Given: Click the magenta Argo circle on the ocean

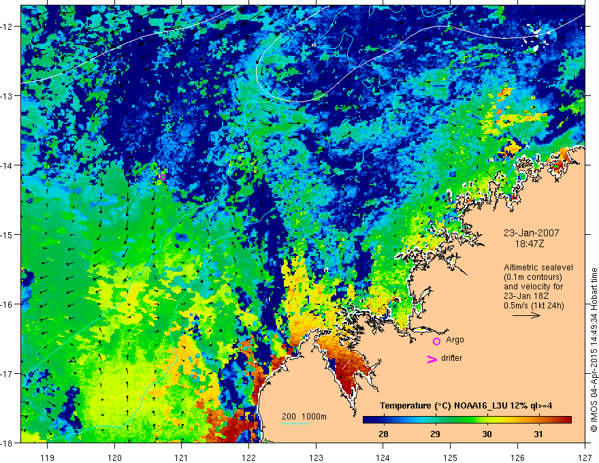Looking at the screenshot, I should point(163,177).
